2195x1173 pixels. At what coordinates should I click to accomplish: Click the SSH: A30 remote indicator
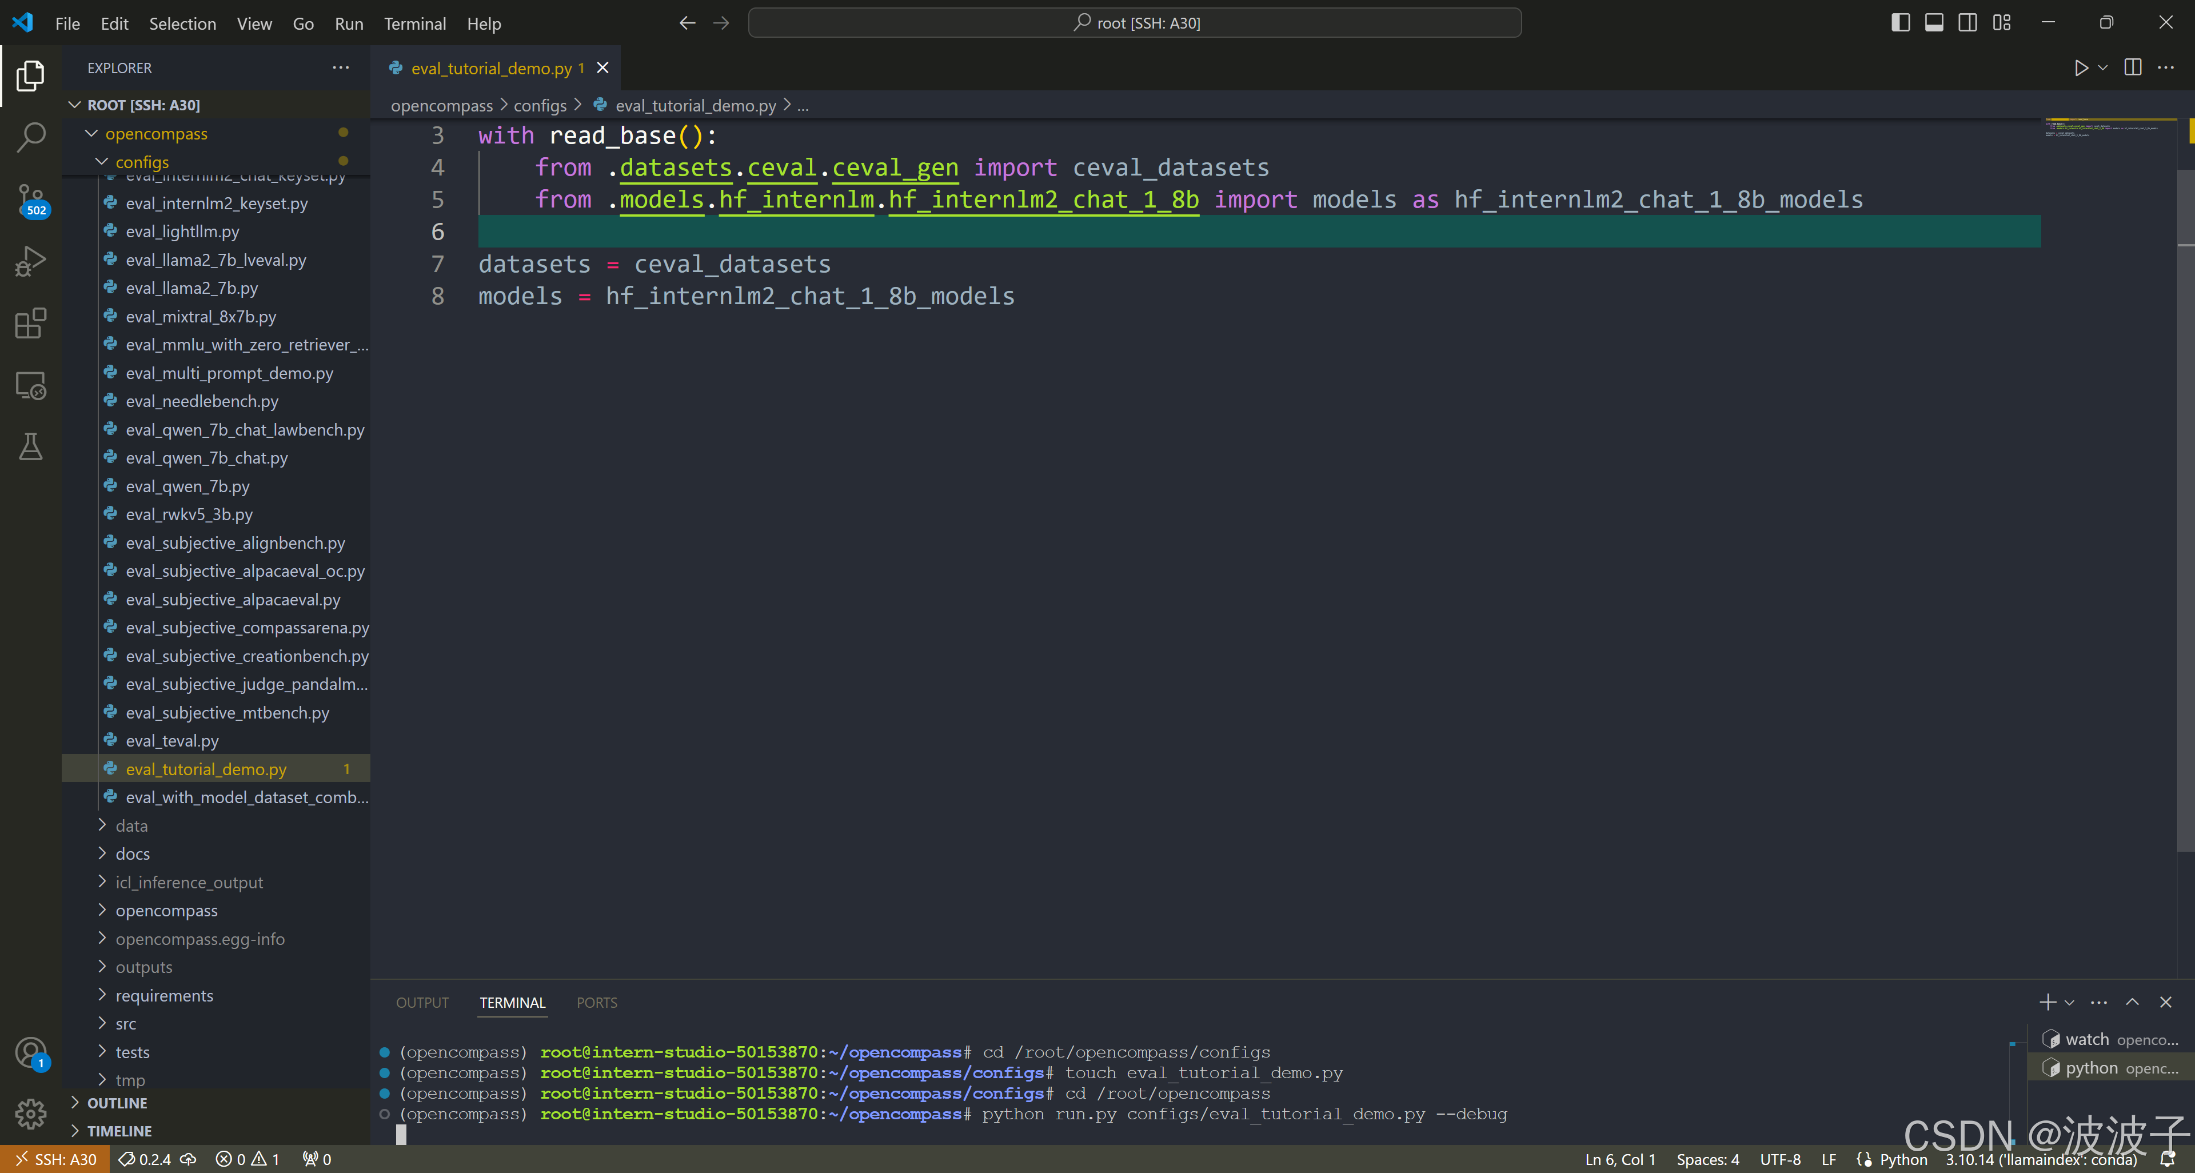pos(55,1159)
